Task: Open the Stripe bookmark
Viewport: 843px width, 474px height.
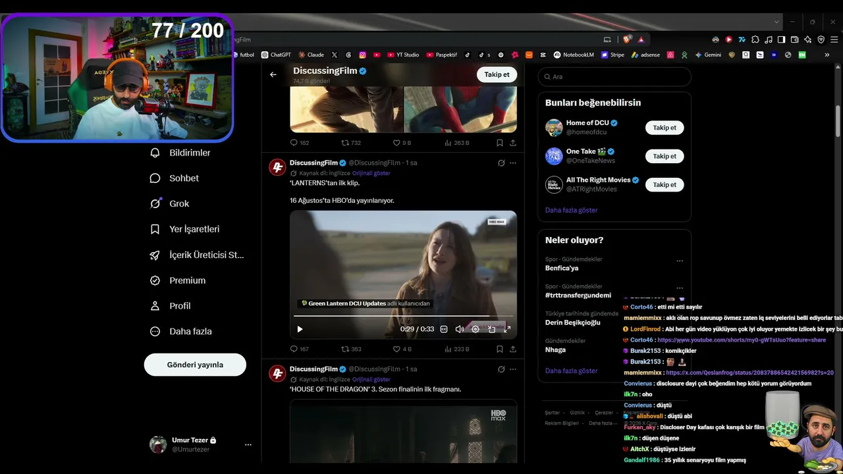Action: coord(612,55)
